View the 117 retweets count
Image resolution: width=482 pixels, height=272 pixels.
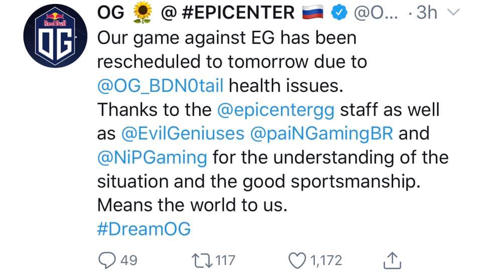tap(225, 260)
